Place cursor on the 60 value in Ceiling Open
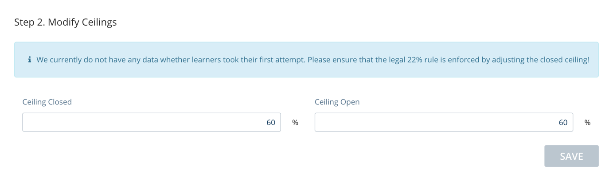This screenshot has width=613, height=181. coord(563,123)
